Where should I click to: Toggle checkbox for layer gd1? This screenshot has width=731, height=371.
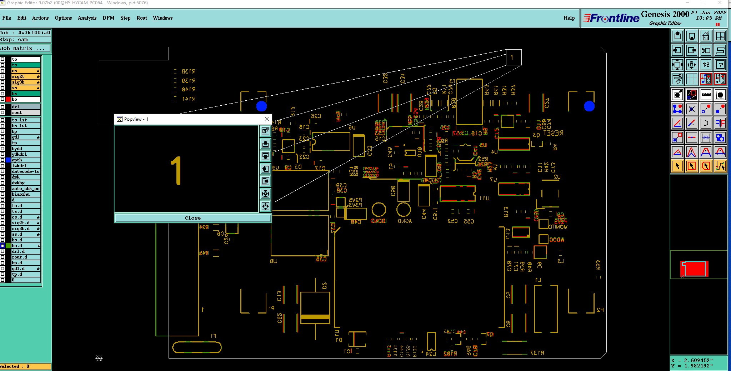pyautogui.click(x=2, y=137)
